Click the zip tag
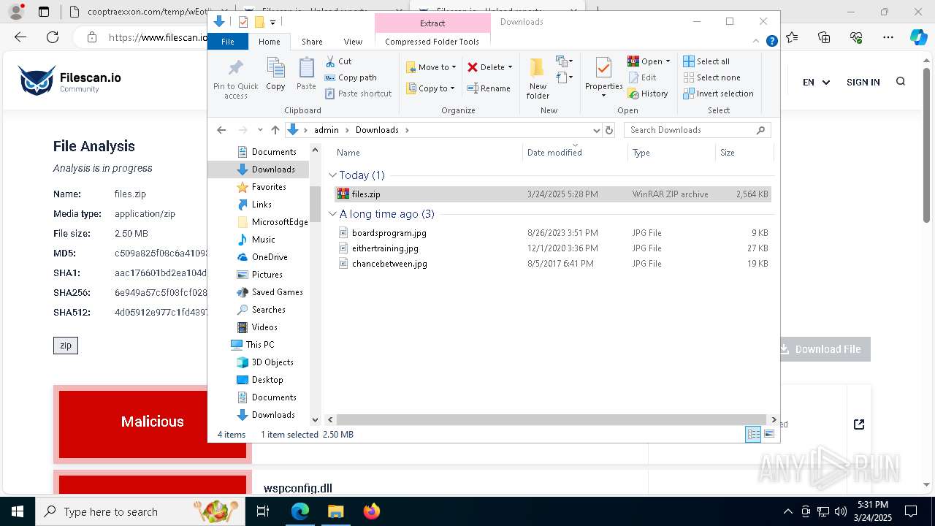This screenshot has height=526, width=935. [66, 346]
